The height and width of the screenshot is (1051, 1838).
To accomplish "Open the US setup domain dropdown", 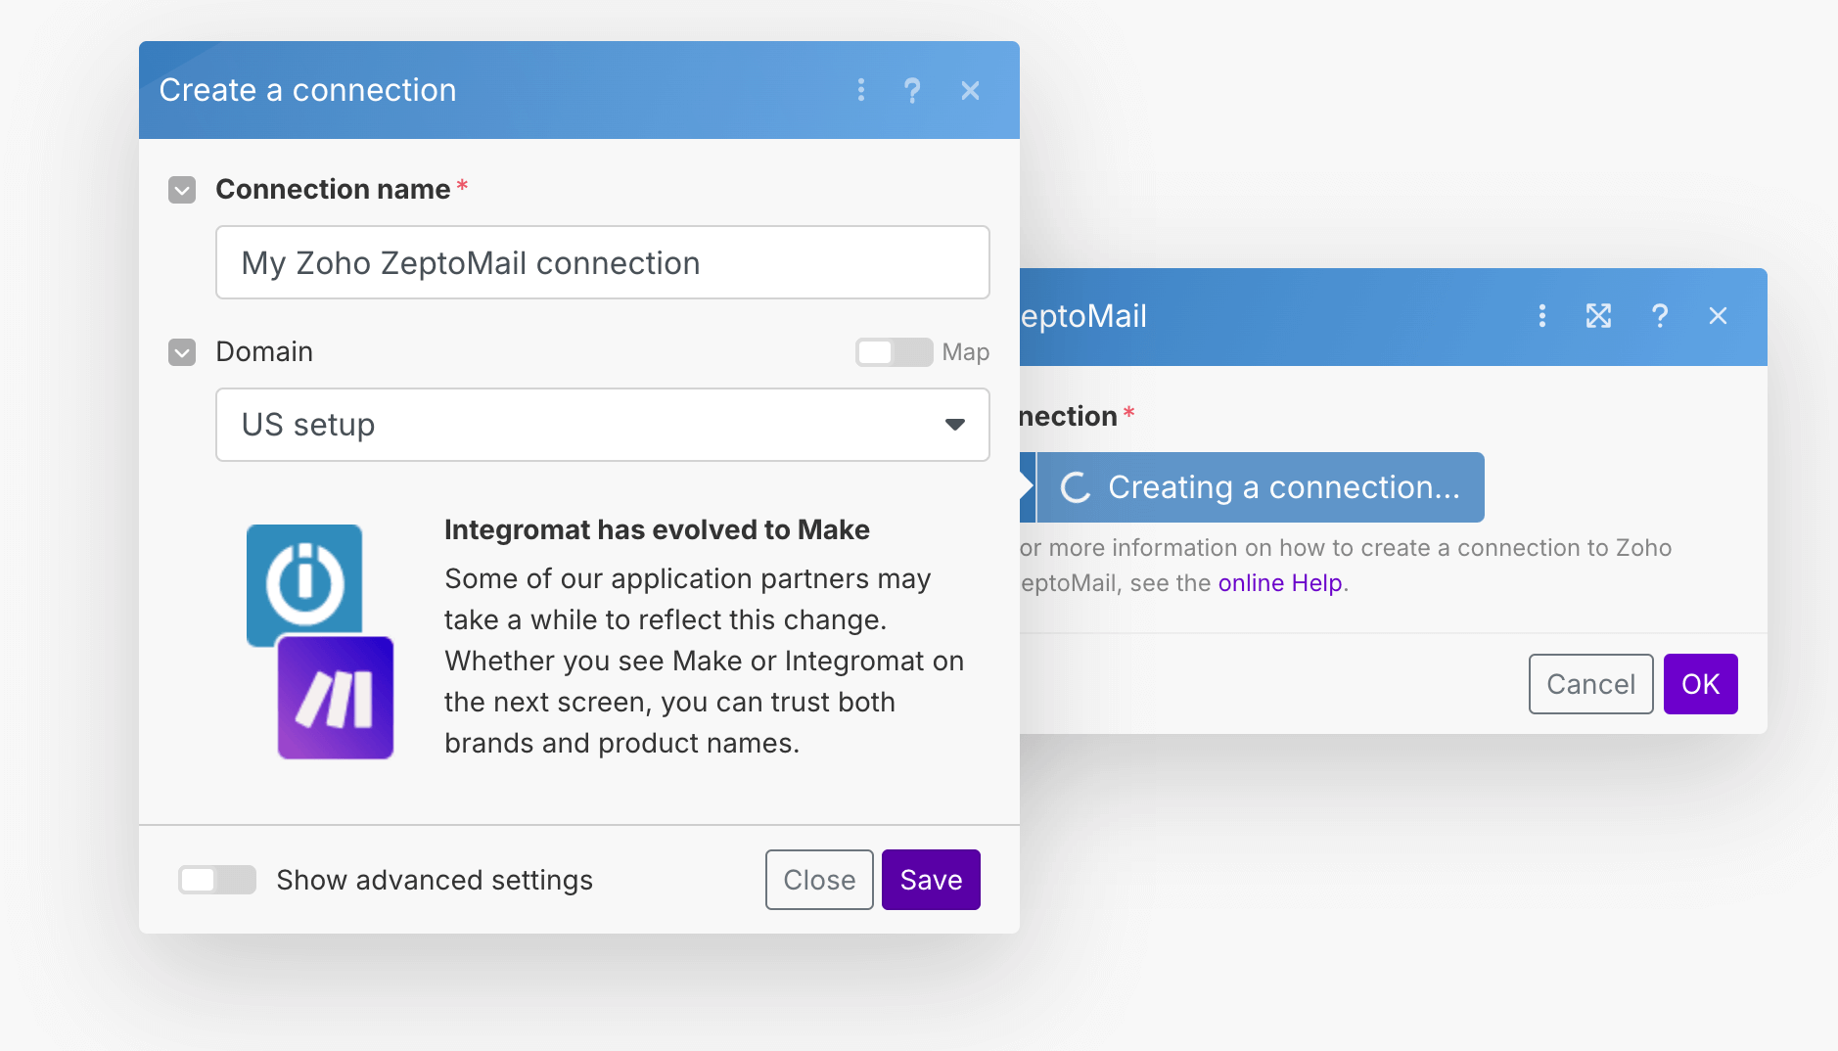I will [x=602, y=425].
